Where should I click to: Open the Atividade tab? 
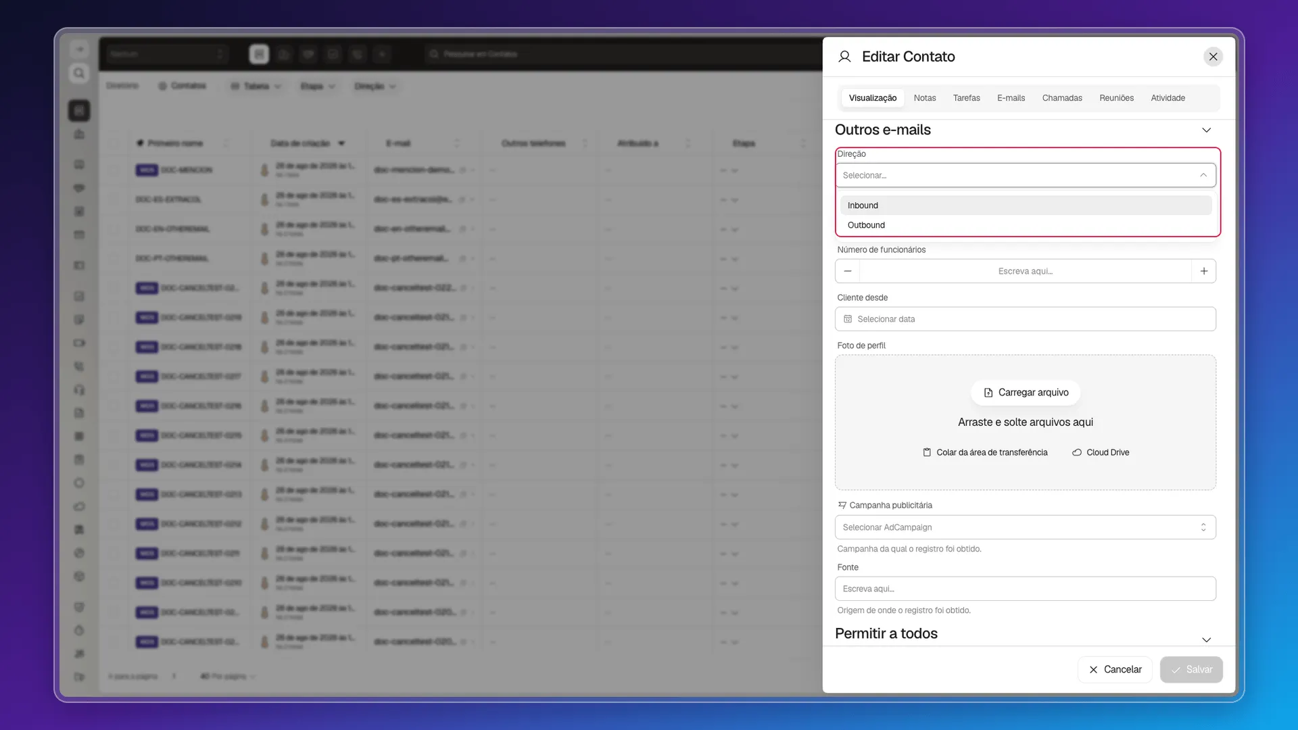click(x=1168, y=98)
